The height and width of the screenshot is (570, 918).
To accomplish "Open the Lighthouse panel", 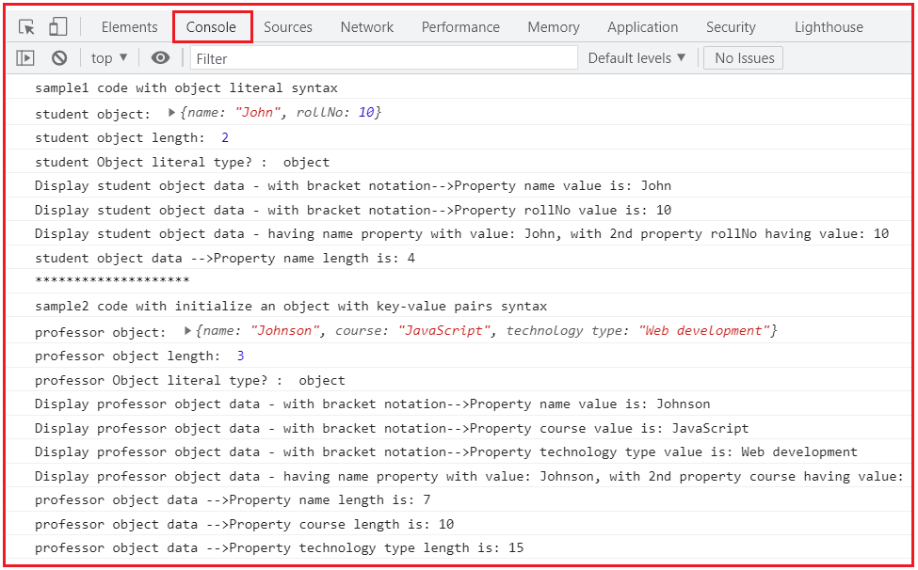I will (x=828, y=26).
